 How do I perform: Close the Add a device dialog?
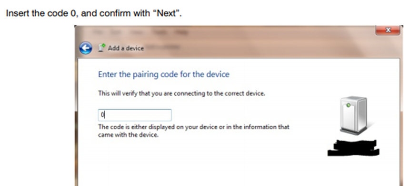[x=388, y=30]
